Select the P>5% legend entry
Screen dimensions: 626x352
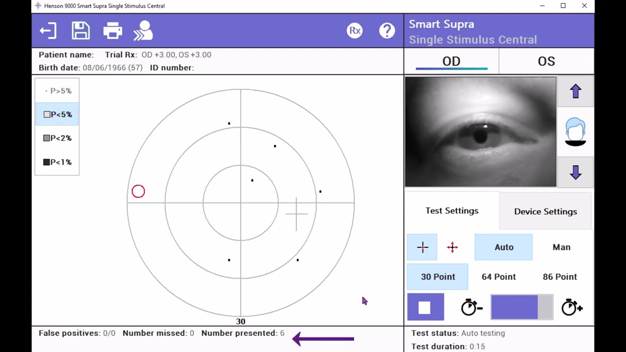click(57, 91)
